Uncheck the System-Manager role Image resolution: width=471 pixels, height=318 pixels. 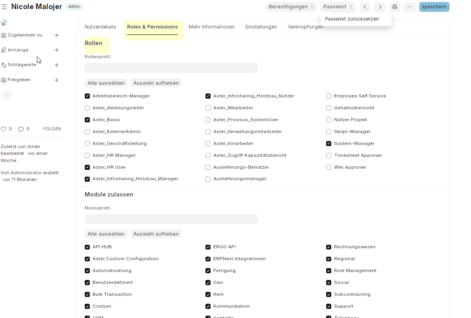coord(329,143)
